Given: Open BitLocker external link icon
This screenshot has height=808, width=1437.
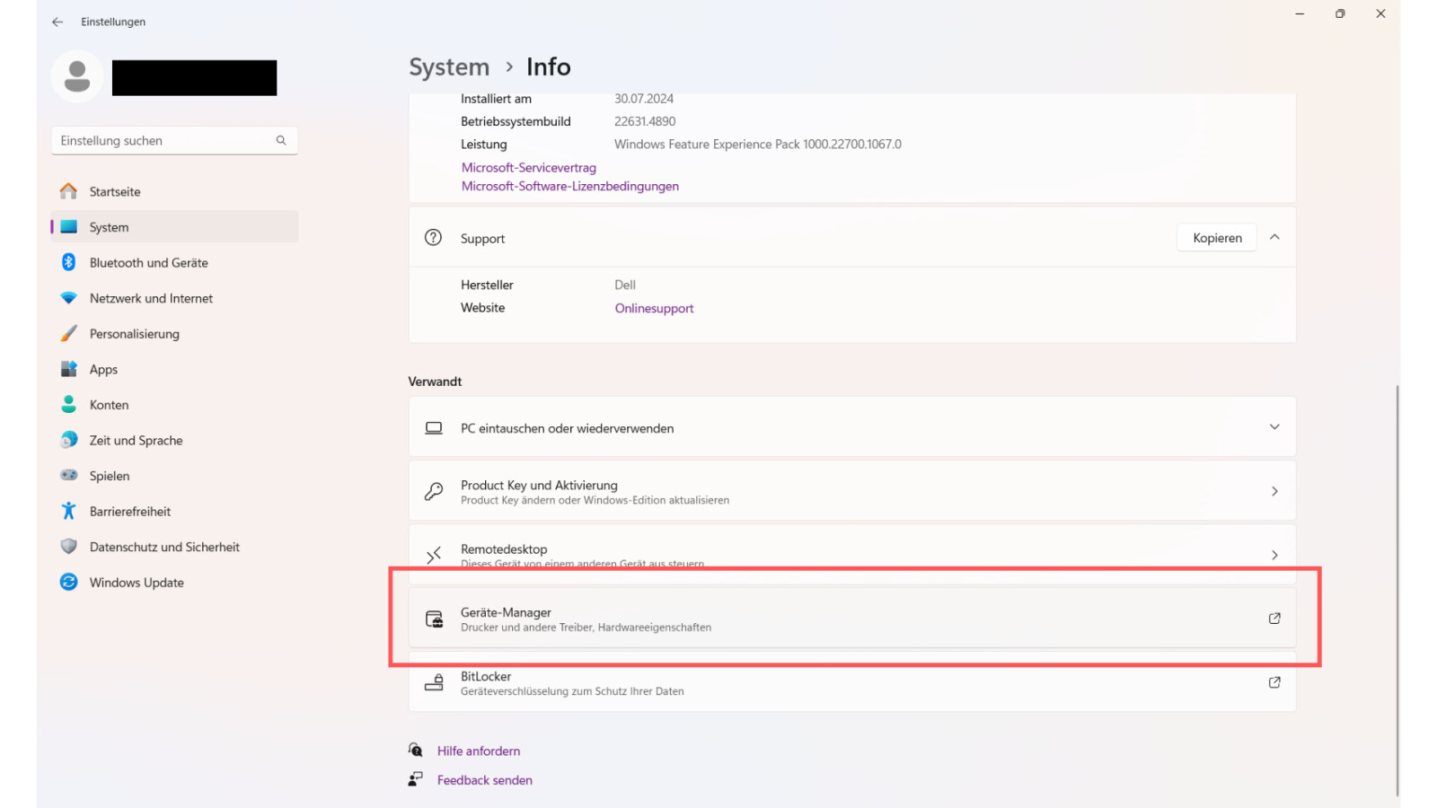Looking at the screenshot, I should coord(1274,682).
